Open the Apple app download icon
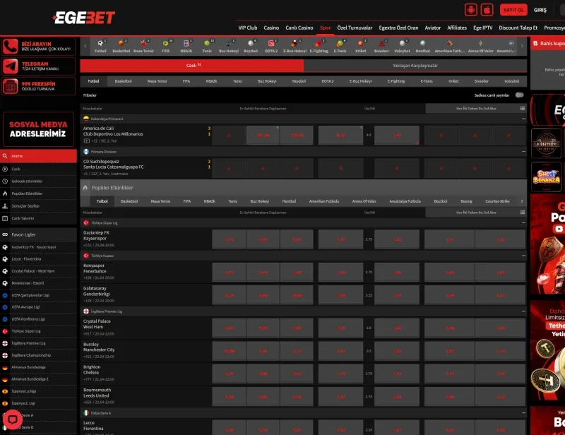Viewport: 565px width, 435px height. click(x=487, y=10)
